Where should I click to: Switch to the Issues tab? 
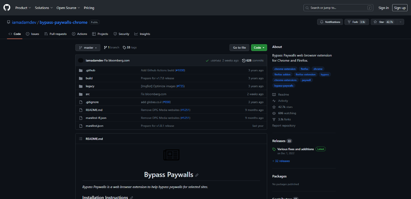pyautogui.click(x=33, y=34)
